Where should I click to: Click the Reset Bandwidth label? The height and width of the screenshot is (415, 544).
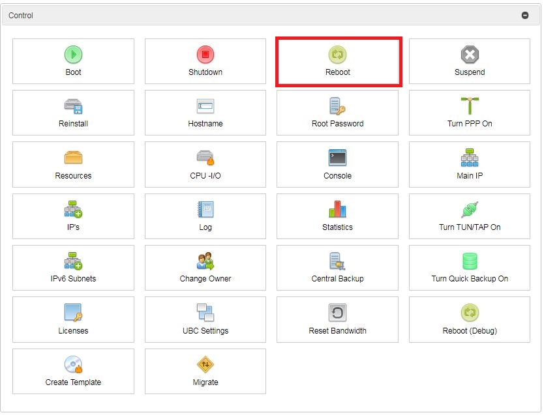pos(338,330)
